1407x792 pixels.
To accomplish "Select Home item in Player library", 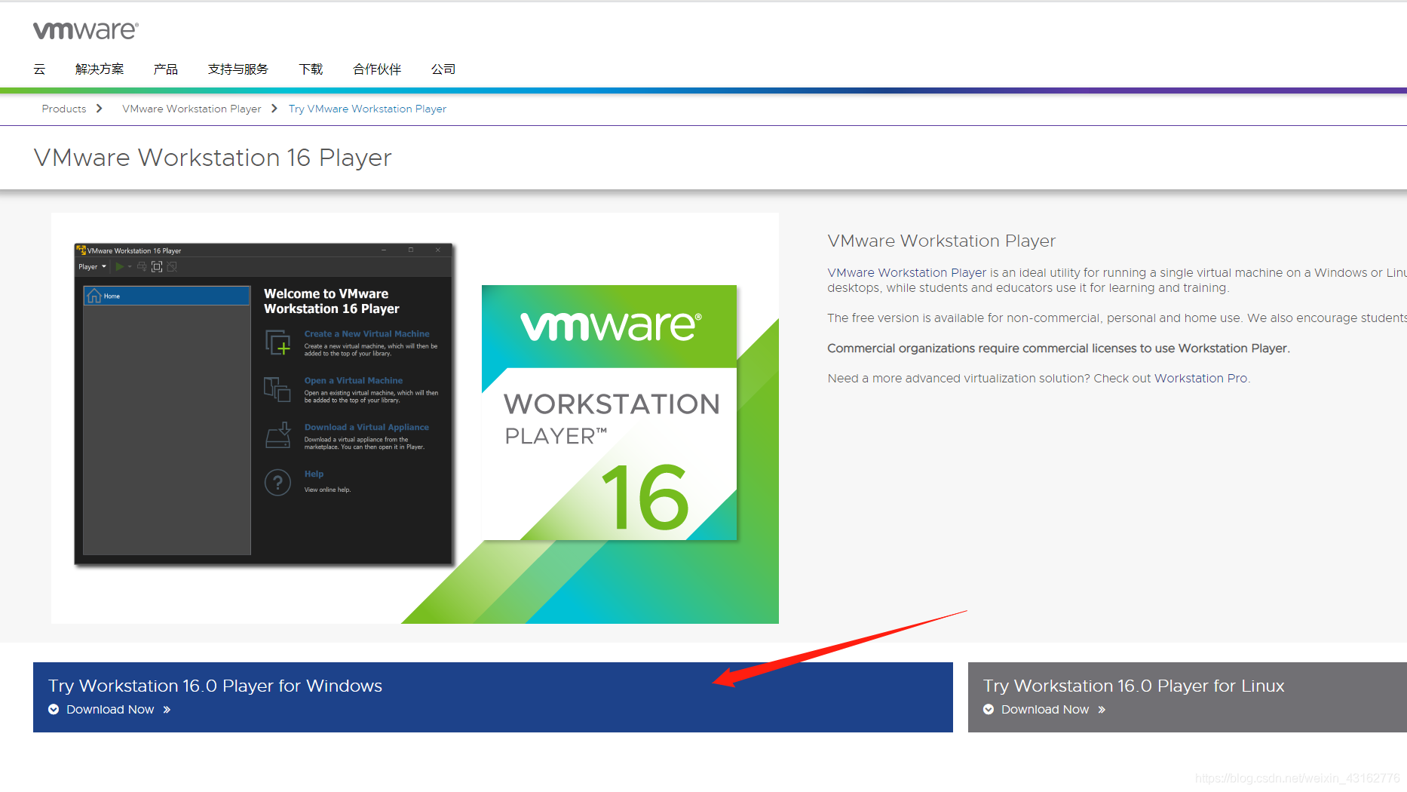I will tap(167, 296).
